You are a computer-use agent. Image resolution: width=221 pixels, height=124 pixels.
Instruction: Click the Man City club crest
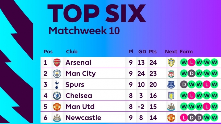point(57,74)
